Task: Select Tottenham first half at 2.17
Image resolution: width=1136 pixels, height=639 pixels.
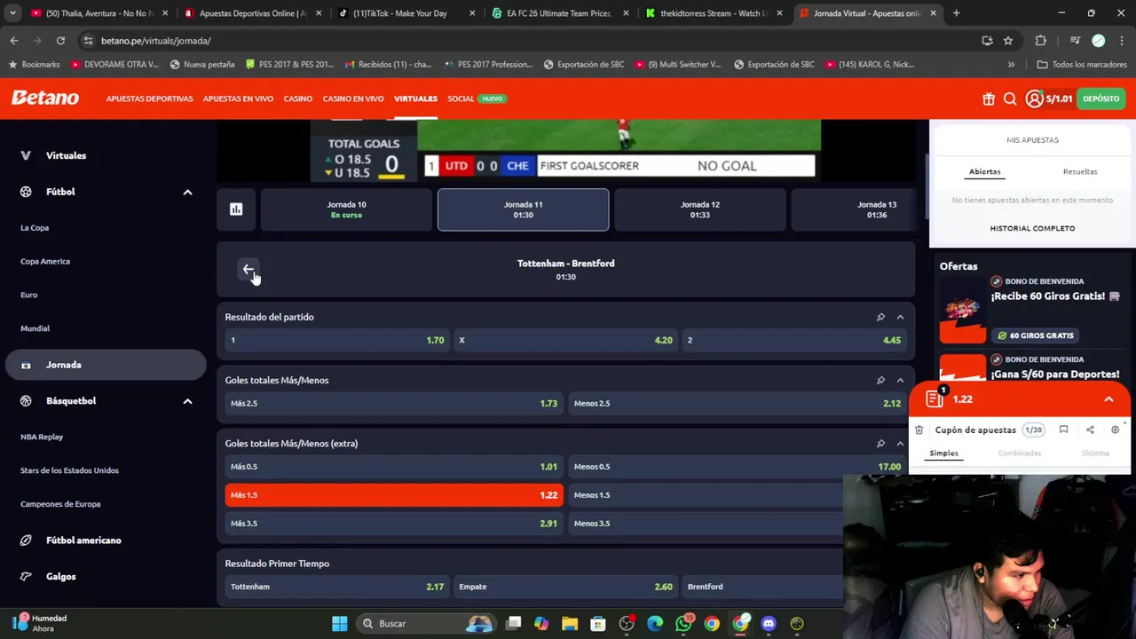Action: [336, 586]
